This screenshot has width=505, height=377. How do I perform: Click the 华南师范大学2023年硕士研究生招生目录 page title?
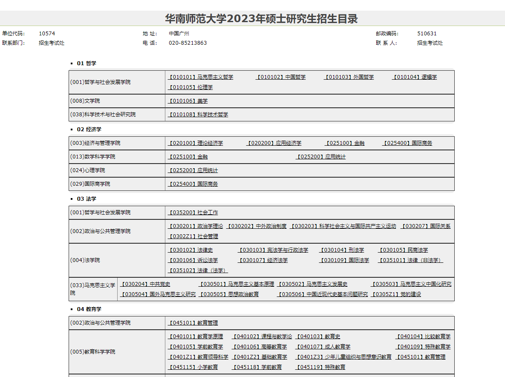click(261, 19)
